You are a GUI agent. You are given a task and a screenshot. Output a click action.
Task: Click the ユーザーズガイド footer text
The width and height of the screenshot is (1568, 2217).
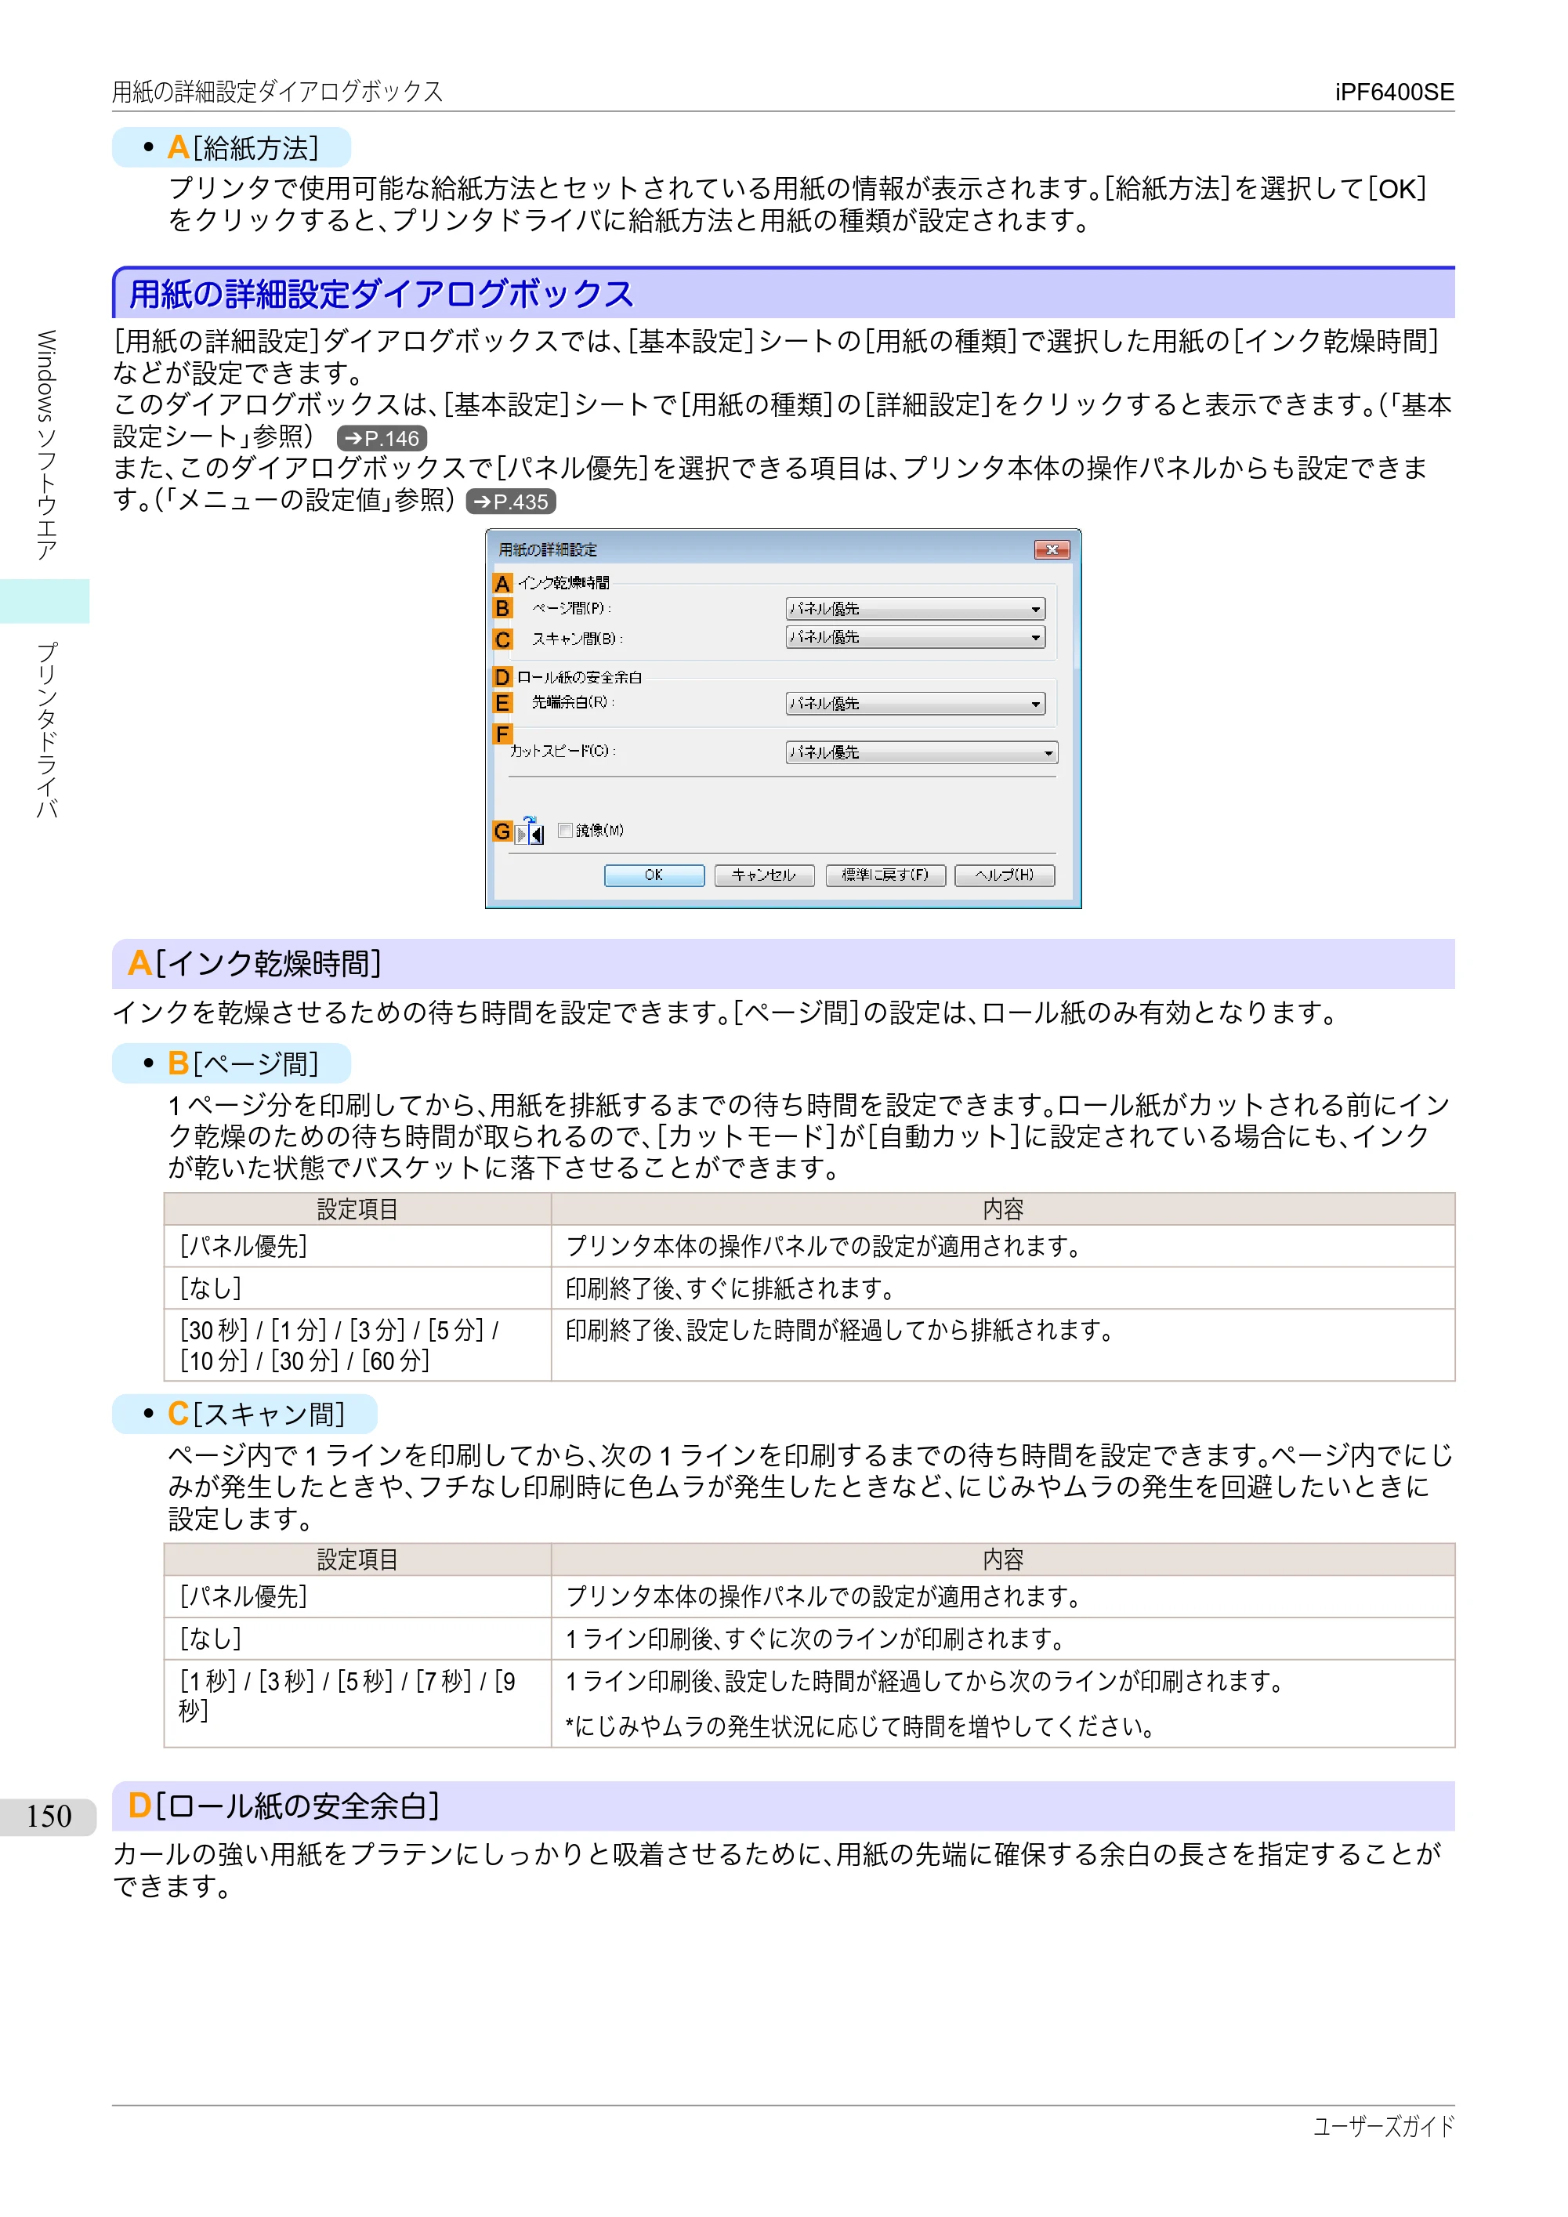pyautogui.click(x=1384, y=2126)
